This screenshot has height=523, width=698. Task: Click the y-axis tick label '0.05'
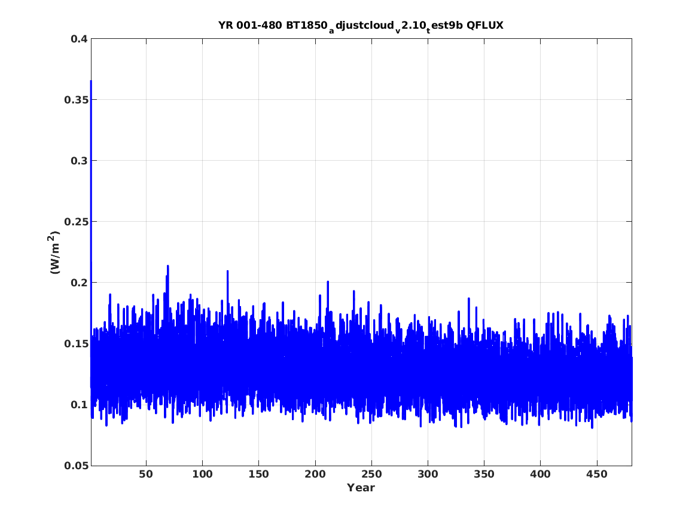76,466
